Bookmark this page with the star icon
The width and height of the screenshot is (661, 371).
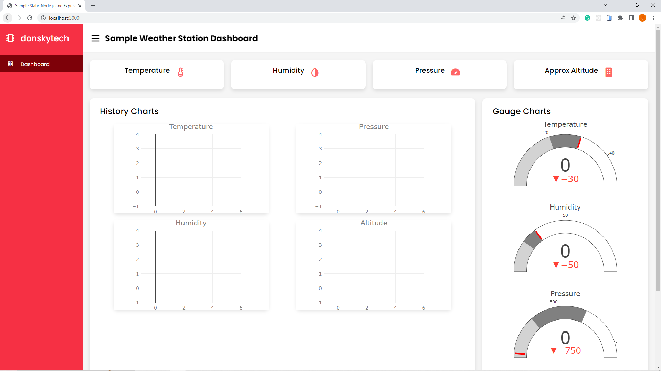(574, 18)
